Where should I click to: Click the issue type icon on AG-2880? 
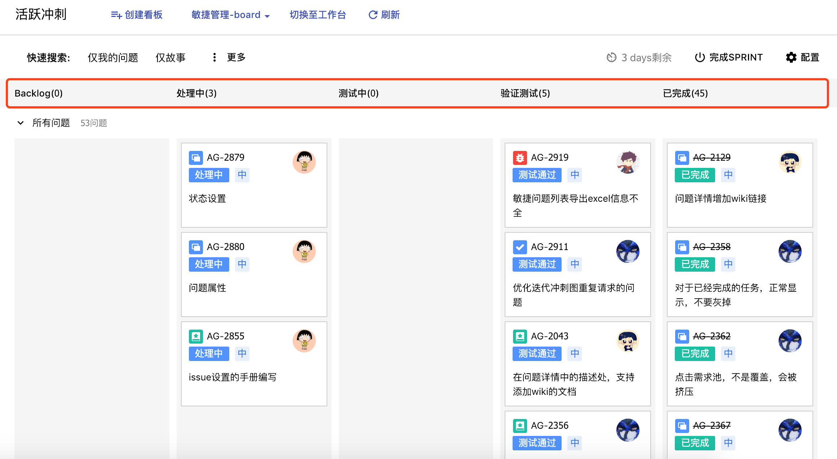(x=196, y=247)
